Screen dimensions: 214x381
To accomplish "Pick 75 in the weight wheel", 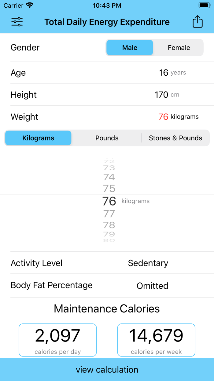I will (x=109, y=188).
